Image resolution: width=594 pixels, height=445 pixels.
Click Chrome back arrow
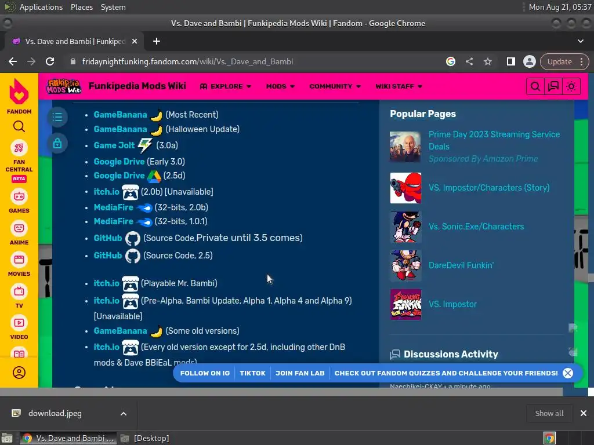point(13,61)
